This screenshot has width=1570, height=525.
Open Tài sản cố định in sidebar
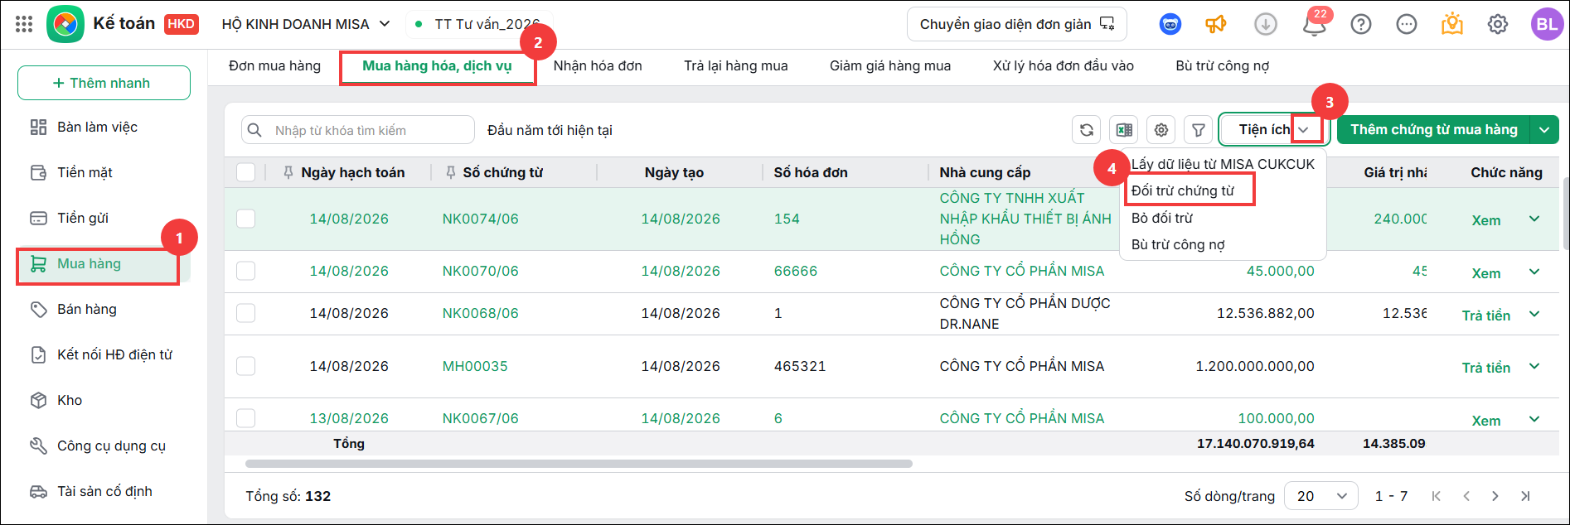pyautogui.click(x=104, y=491)
